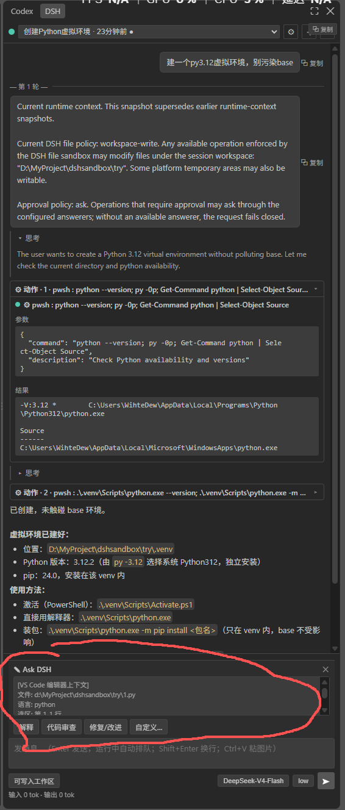Switch to the Codex tab

[x=22, y=11]
